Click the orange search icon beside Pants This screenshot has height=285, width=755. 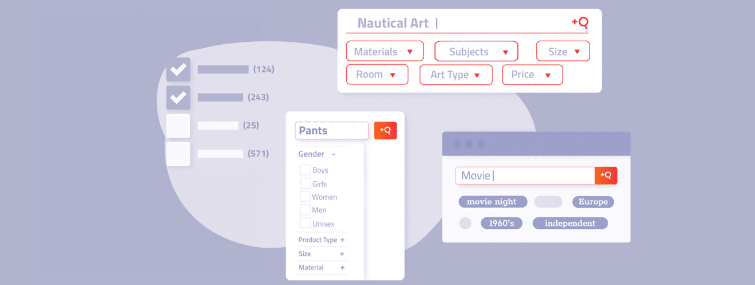pos(385,130)
